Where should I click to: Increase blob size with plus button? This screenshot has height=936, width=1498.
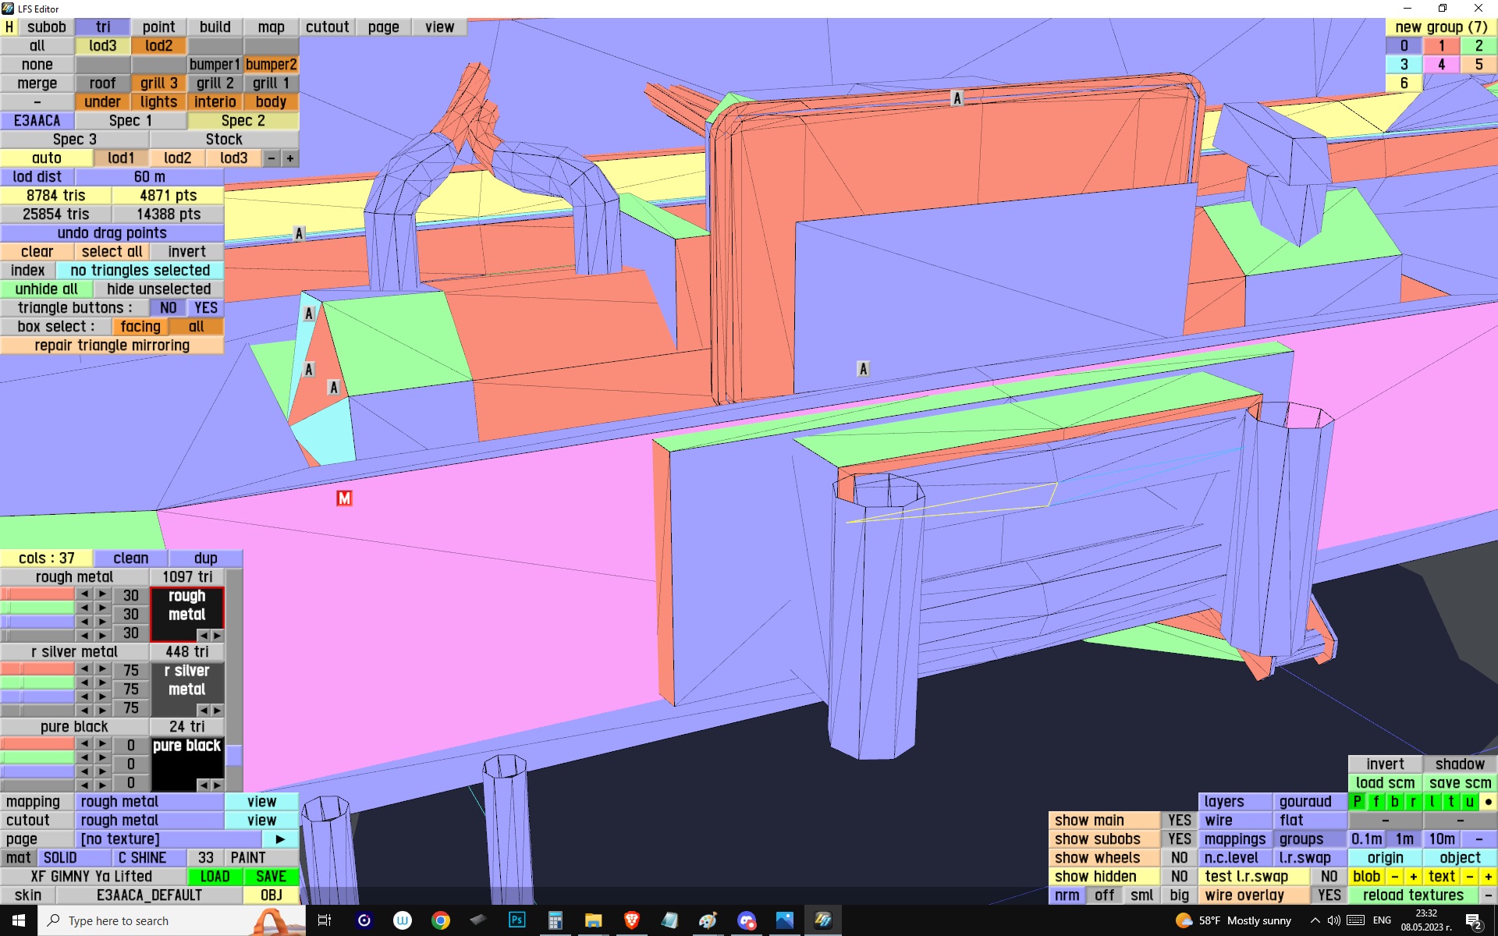(x=1413, y=877)
